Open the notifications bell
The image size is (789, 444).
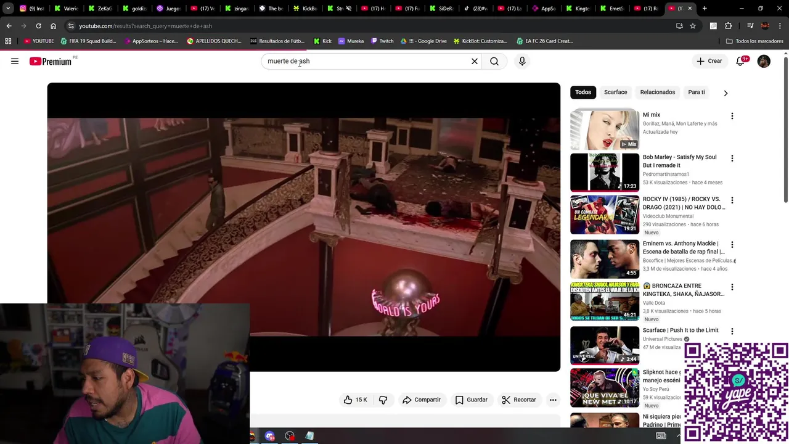click(x=740, y=61)
